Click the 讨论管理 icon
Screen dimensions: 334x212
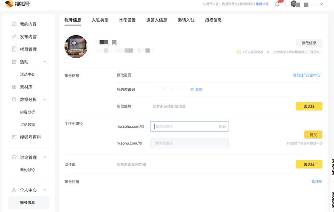tap(14, 157)
